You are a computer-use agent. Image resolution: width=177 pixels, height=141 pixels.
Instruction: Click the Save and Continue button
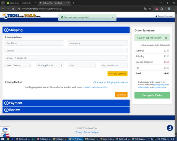[x=118, y=74]
